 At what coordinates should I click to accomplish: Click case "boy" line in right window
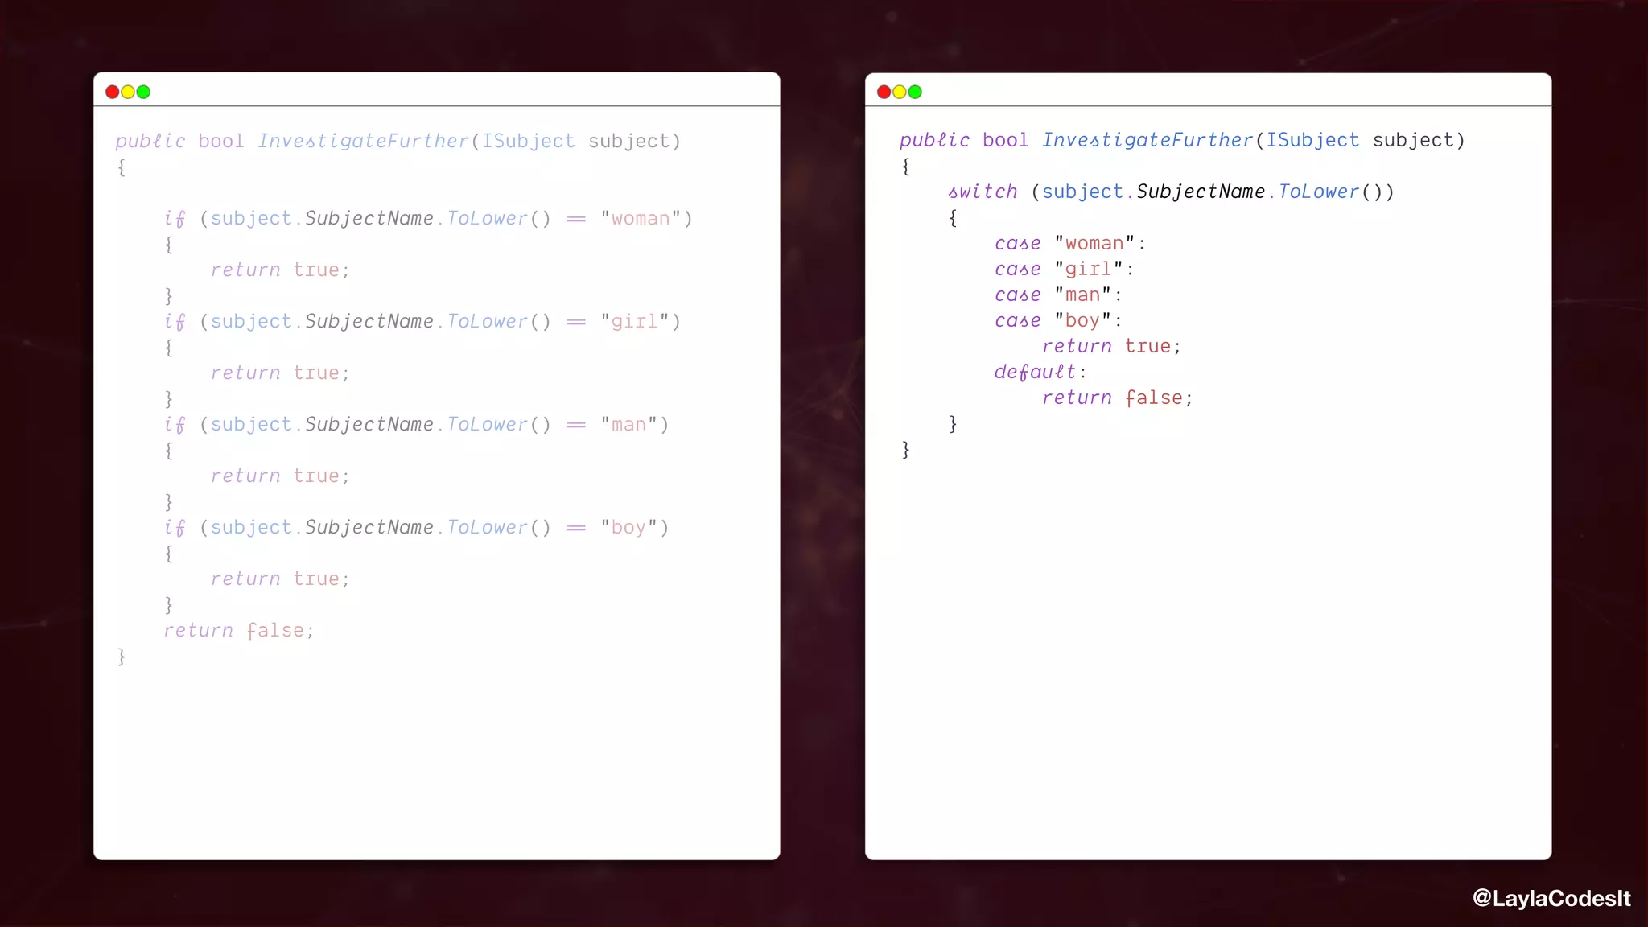tap(1057, 320)
